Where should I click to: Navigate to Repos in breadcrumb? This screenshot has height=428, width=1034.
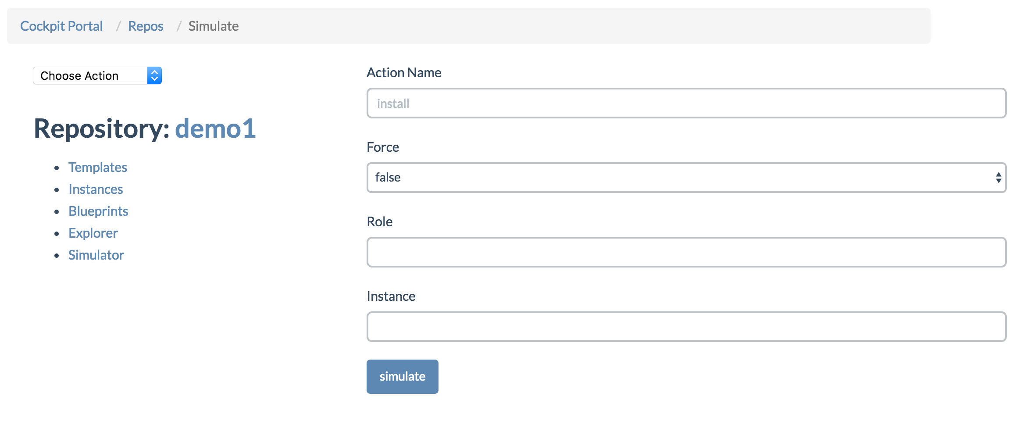(x=146, y=26)
